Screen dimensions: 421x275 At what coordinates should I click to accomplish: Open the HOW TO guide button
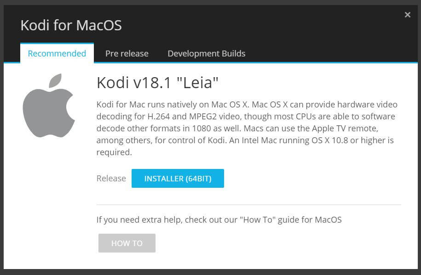click(x=127, y=243)
